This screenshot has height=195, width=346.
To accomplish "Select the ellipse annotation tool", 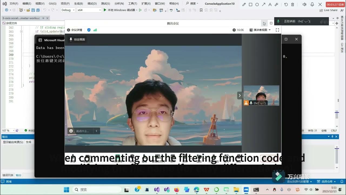I will tap(257, 4).
